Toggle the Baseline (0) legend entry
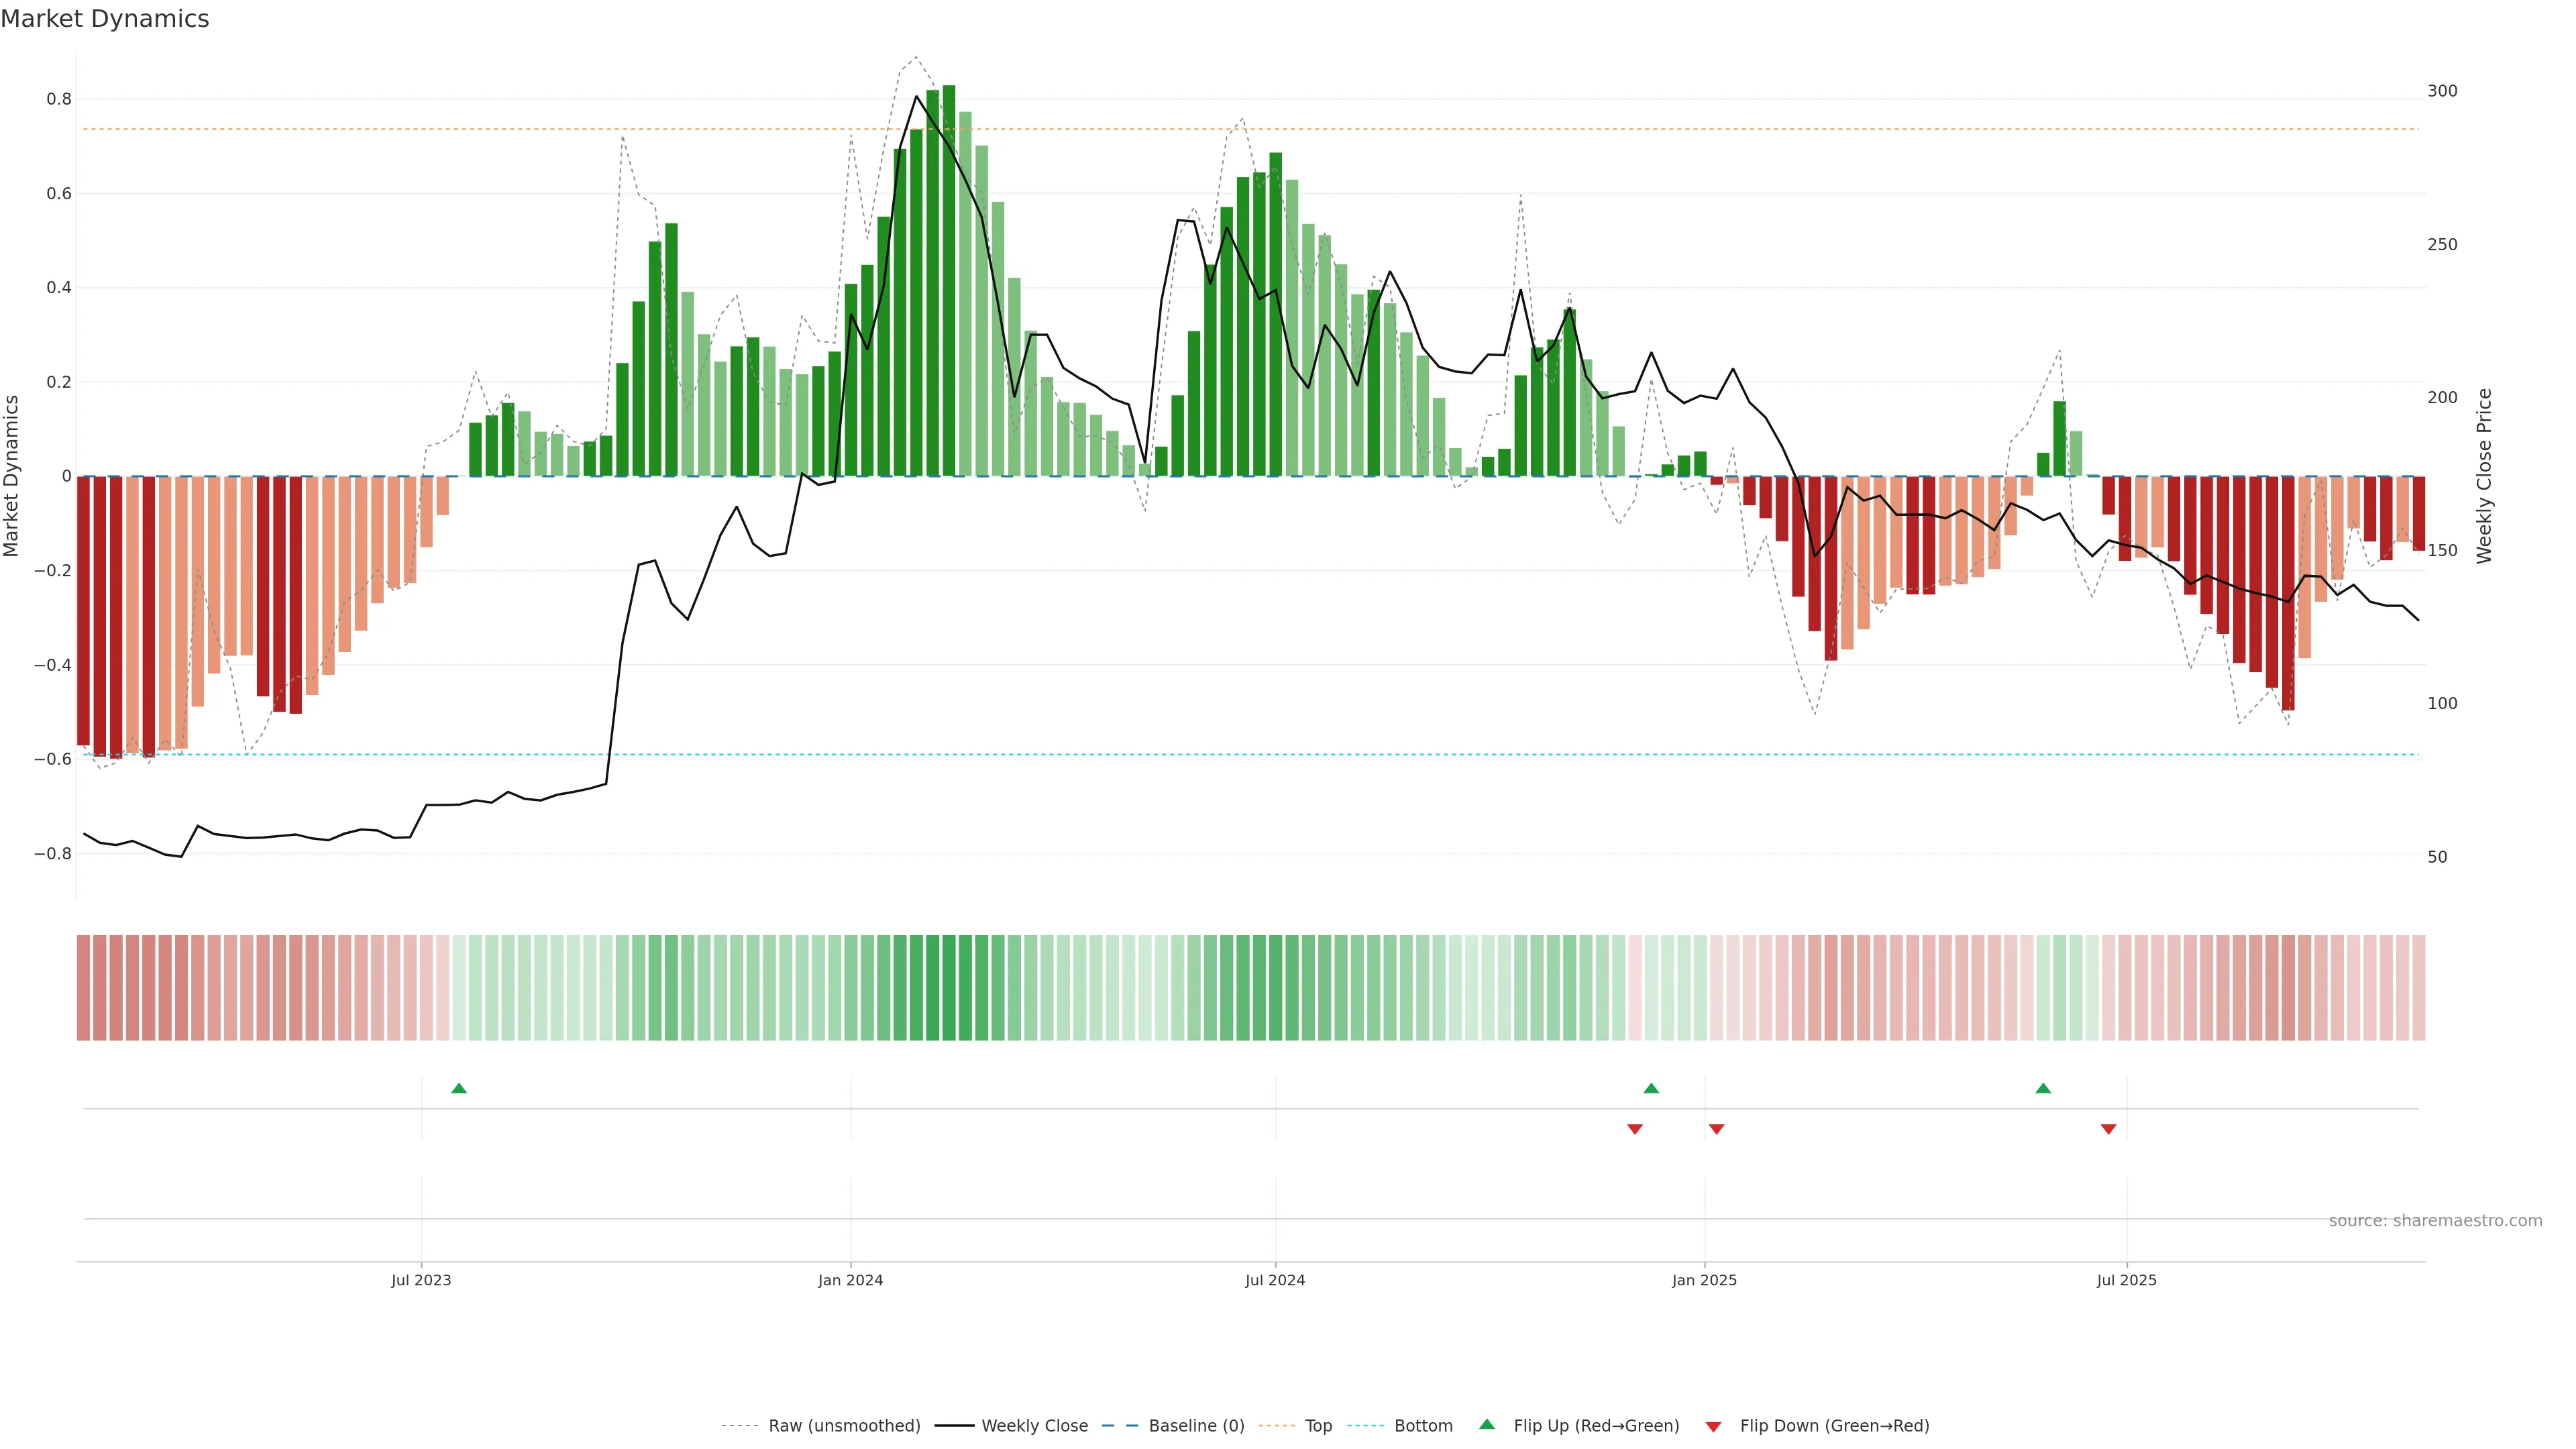 tap(1196, 1426)
